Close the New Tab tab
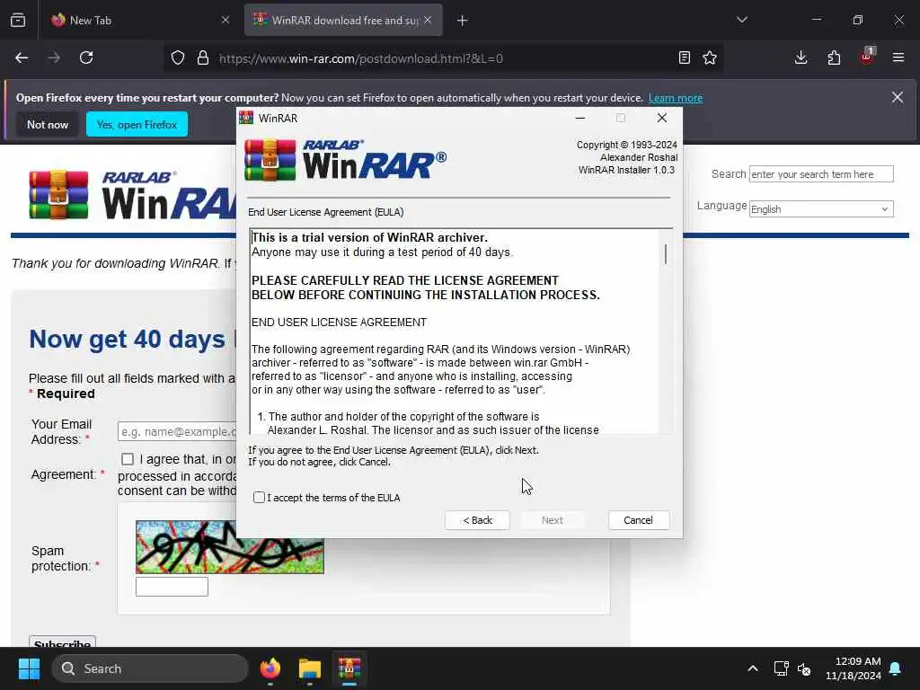Viewport: 920px width, 690px height. click(226, 20)
